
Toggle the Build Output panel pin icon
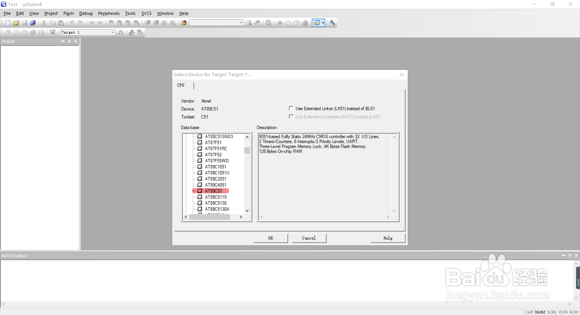coord(570,255)
